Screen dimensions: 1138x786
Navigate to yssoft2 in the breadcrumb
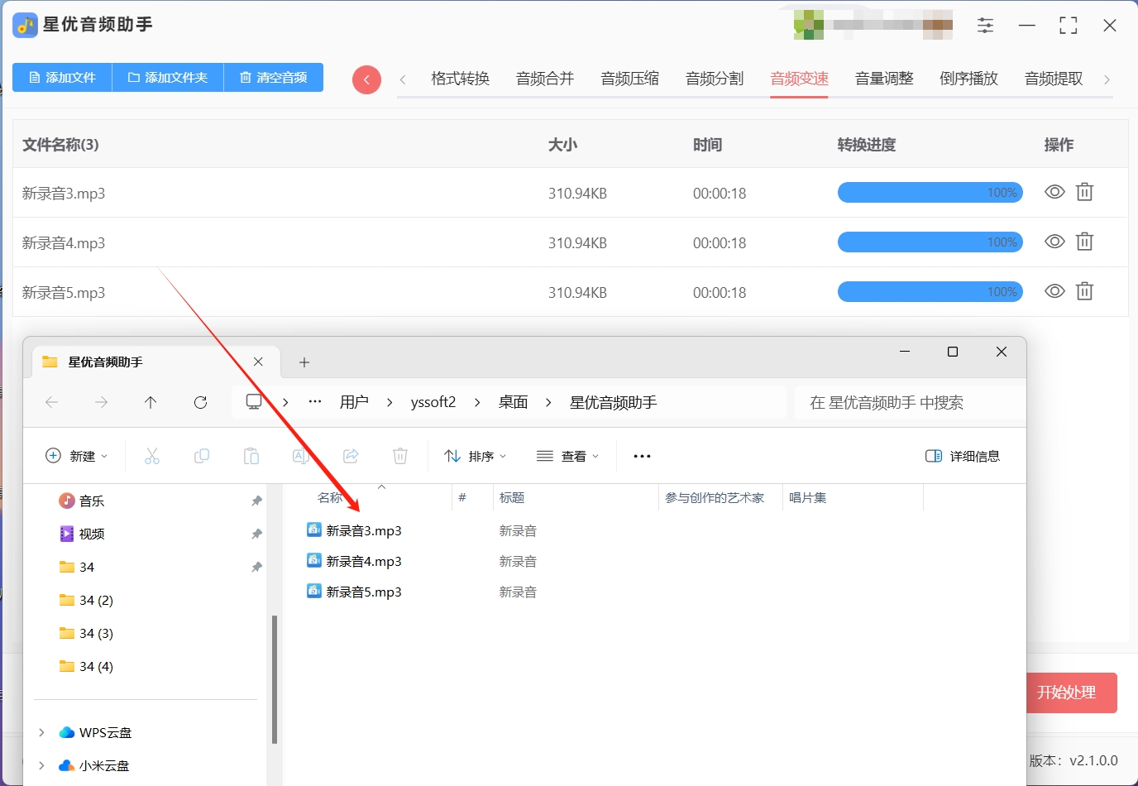point(433,402)
